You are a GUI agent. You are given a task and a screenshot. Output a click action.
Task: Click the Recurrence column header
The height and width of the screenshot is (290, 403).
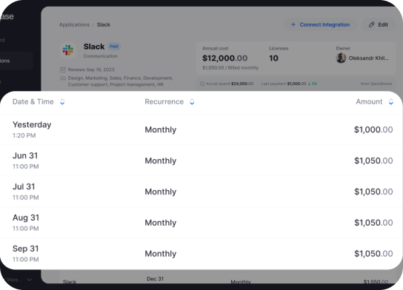(164, 101)
